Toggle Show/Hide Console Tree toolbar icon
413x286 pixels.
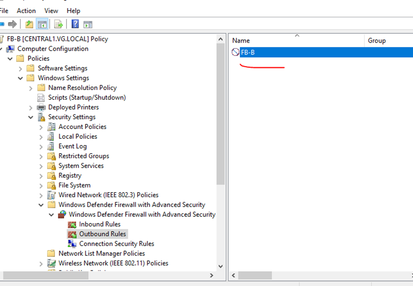point(42,24)
